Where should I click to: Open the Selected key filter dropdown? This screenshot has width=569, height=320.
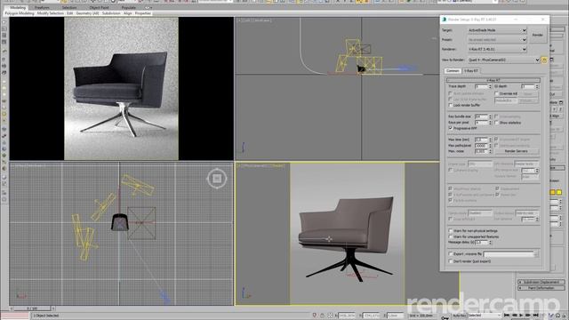[x=485, y=316]
